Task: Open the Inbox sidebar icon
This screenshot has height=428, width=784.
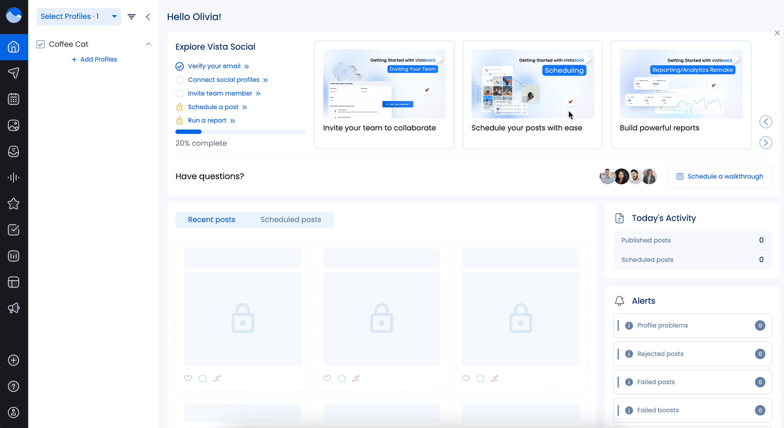Action: (x=14, y=152)
